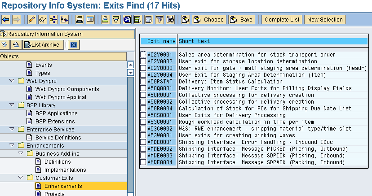Image resolution: width=372 pixels, height=196 pixels.
Task: Click the funnel filter icon
Action: pos(159,20)
